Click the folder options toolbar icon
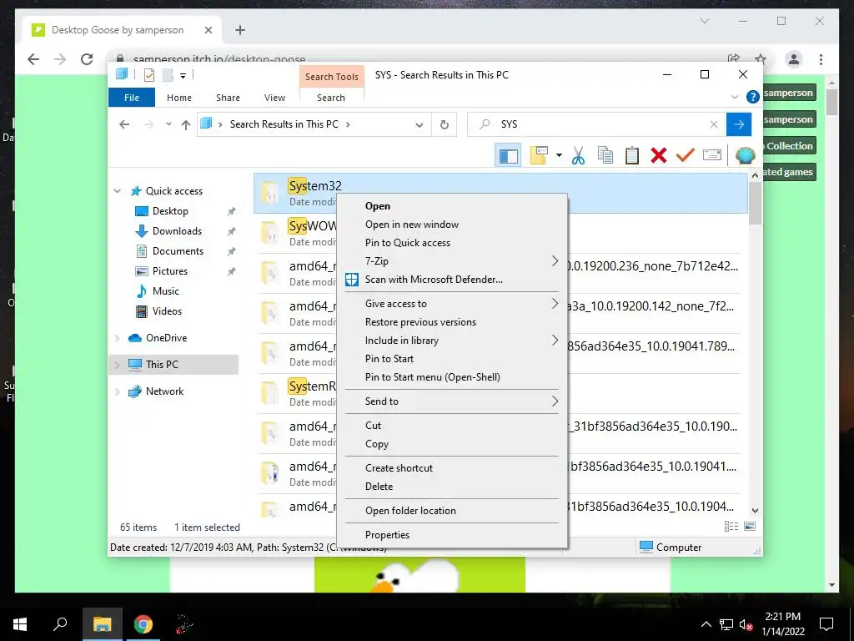This screenshot has height=641, width=854. pos(539,156)
